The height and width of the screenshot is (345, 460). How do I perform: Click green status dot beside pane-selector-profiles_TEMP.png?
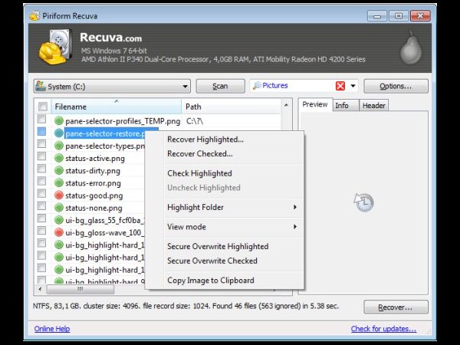tap(59, 121)
